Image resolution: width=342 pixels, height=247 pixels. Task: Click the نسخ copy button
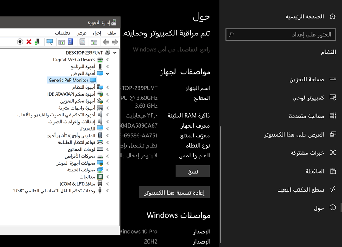[x=193, y=171]
